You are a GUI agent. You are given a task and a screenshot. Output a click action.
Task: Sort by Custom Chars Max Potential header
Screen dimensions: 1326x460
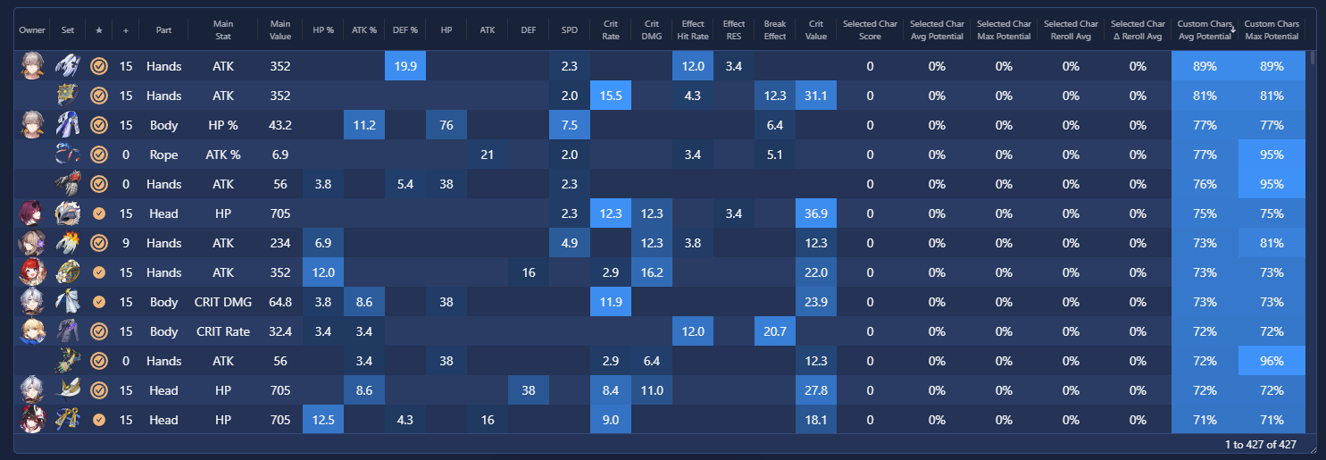coord(1272,29)
